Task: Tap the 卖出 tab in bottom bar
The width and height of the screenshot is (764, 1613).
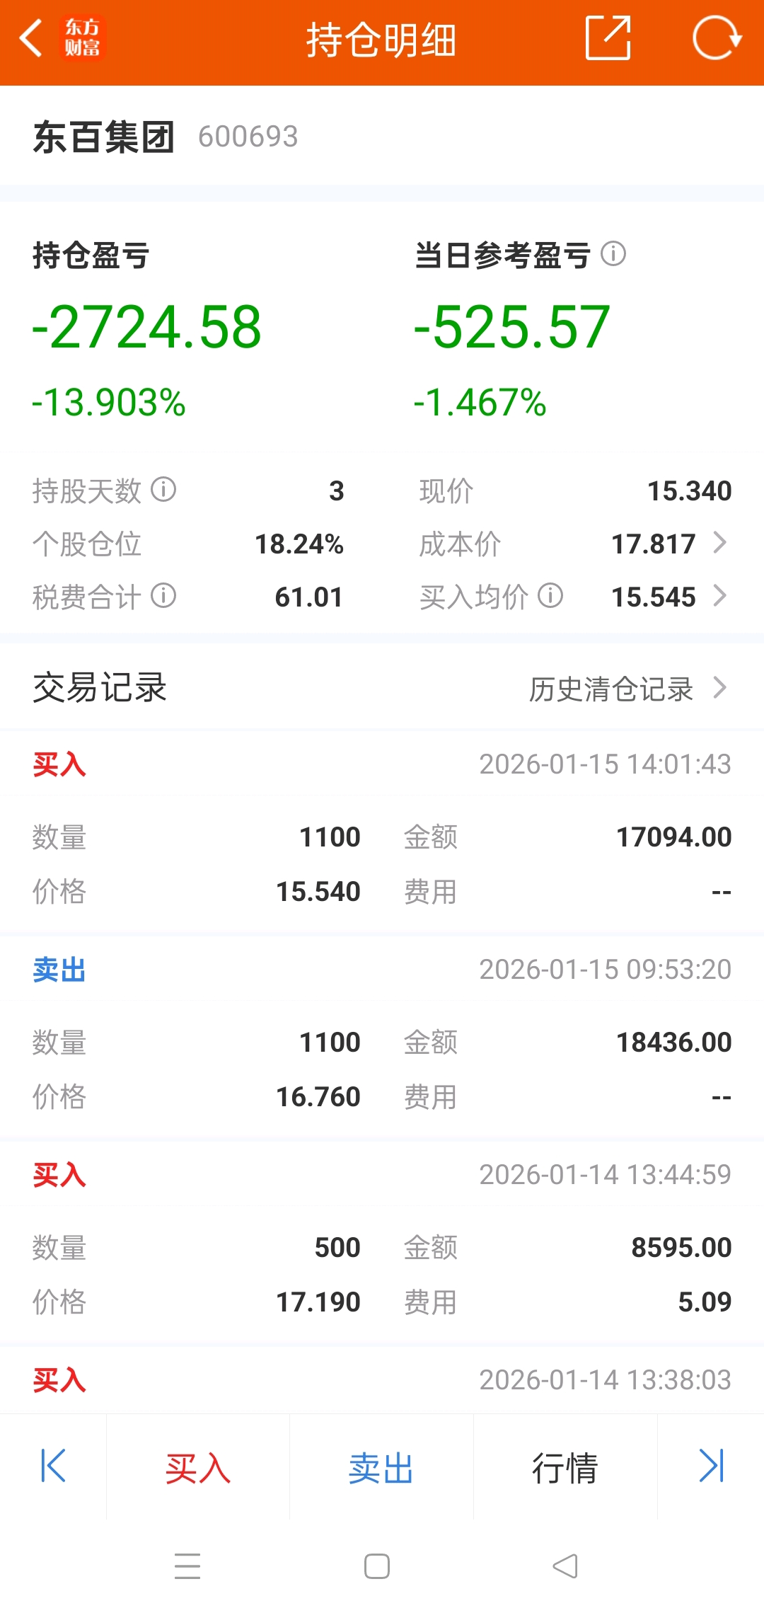Action: click(x=381, y=1468)
